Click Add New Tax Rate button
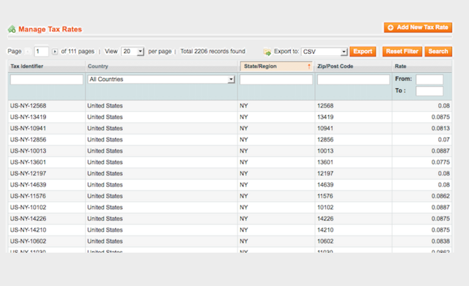Viewport: 469px width, 286px height. [x=418, y=27]
